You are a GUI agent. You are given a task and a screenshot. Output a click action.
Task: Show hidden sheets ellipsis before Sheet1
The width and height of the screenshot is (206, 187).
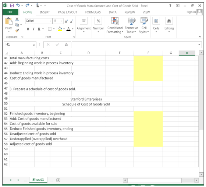click(x=25, y=180)
